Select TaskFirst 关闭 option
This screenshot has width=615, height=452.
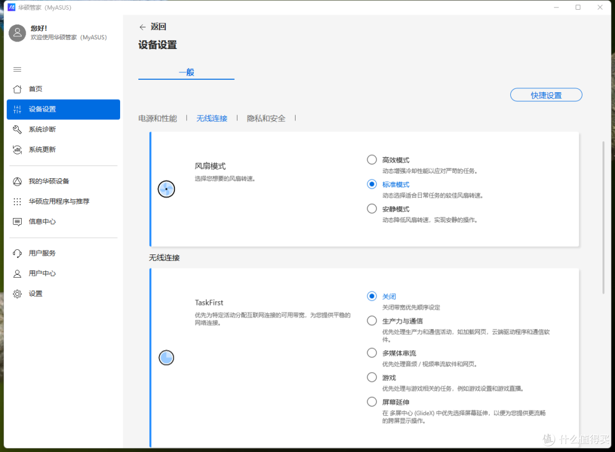pyautogui.click(x=372, y=296)
